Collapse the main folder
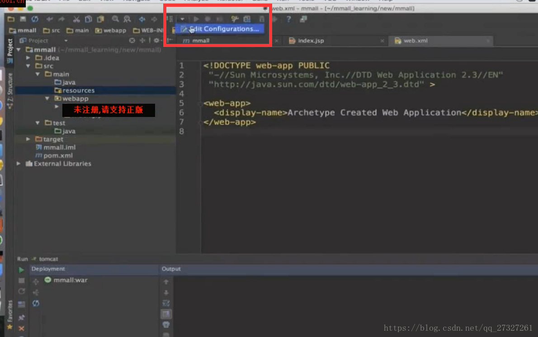Screen dimensions: 538x337 (x=38, y=74)
